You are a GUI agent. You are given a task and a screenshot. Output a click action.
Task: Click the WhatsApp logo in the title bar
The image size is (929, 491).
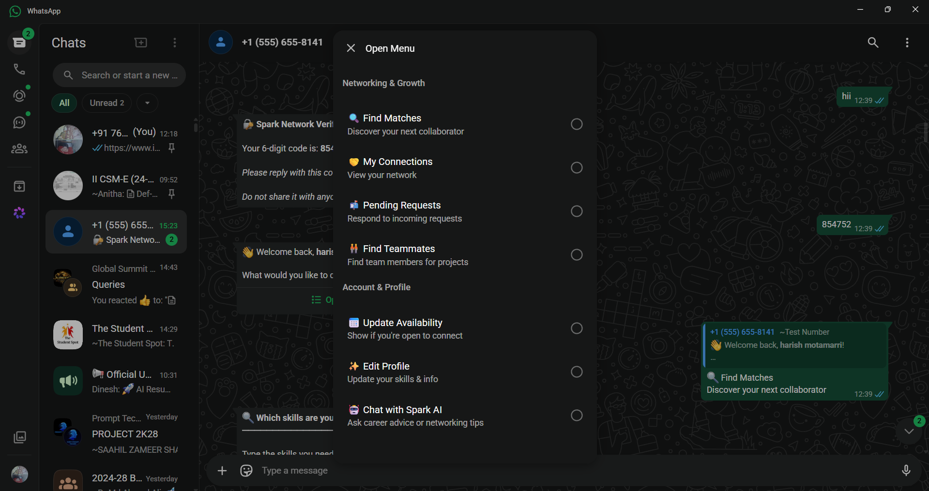(x=15, y=11)
